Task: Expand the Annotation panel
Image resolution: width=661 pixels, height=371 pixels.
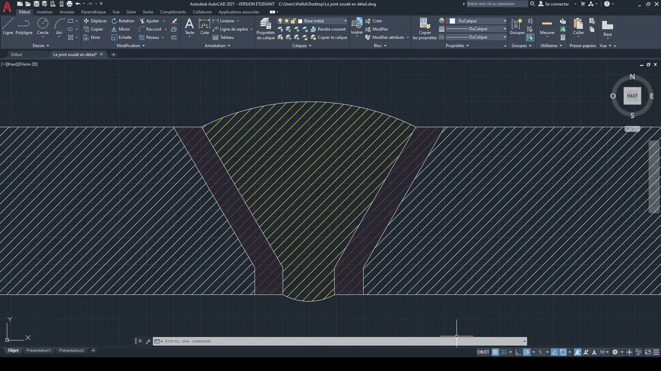Action: coord(218,46)
